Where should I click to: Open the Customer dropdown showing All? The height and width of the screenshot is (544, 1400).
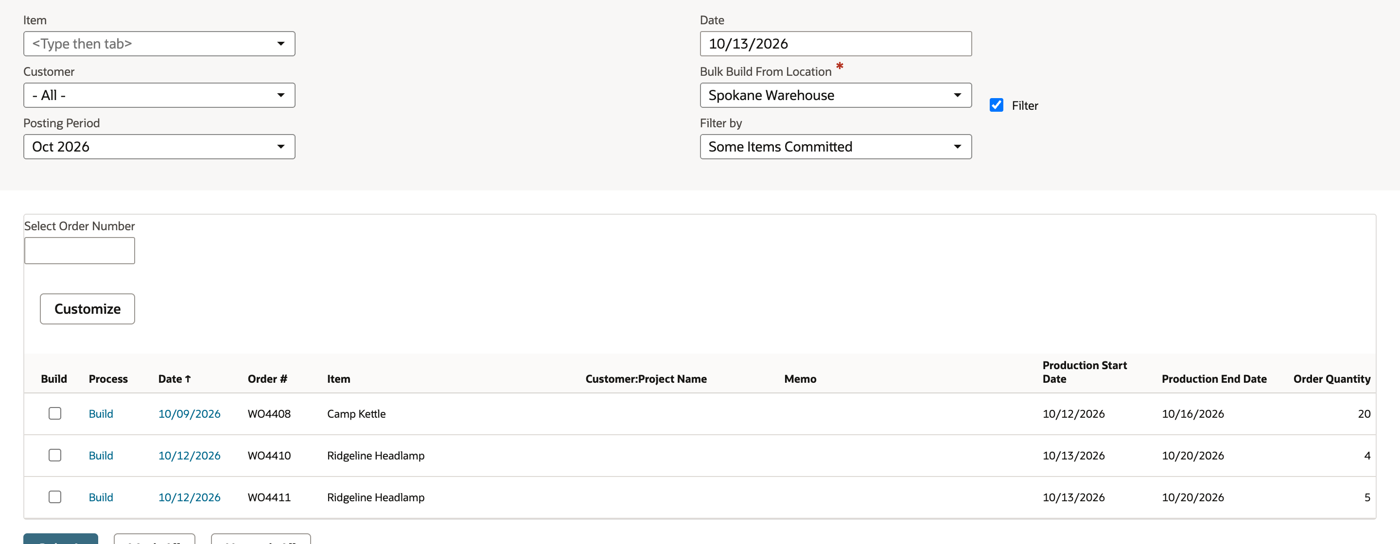pos(159,95)
